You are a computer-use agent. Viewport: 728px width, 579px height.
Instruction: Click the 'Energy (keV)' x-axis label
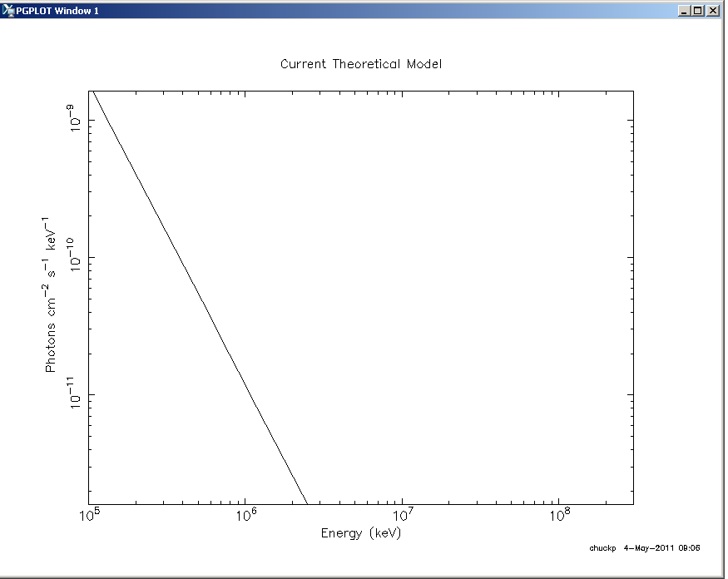click(361, 532)
